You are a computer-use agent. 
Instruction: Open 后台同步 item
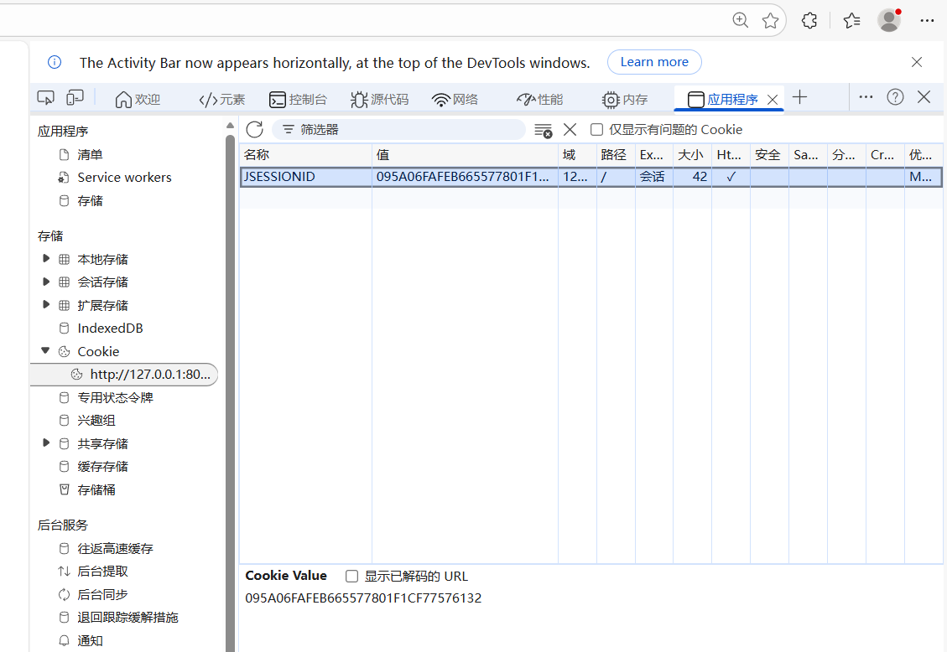pos(102,595)
